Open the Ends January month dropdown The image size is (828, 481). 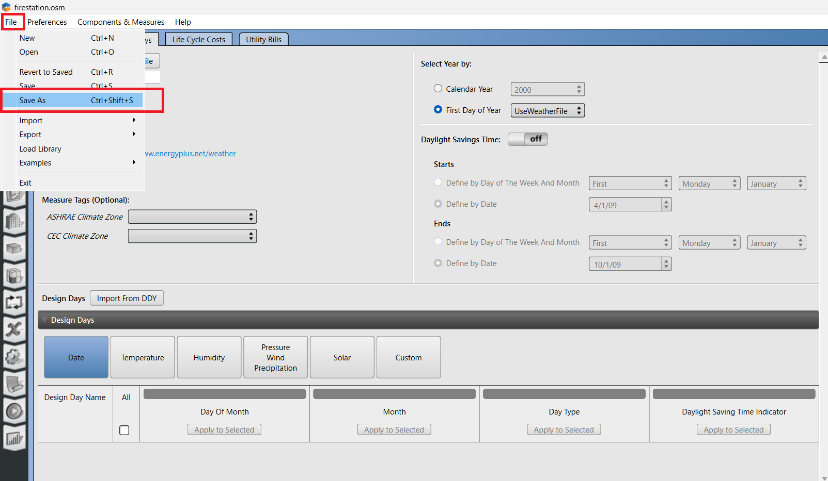pyautogui.click(x=776, y=243)
